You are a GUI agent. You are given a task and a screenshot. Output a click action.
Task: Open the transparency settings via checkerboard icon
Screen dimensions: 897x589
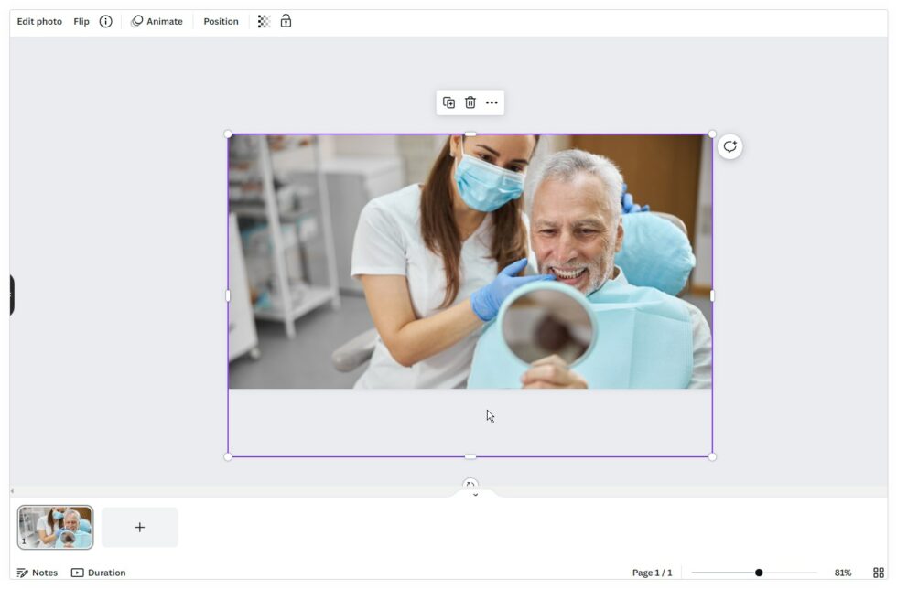[263, 21]
